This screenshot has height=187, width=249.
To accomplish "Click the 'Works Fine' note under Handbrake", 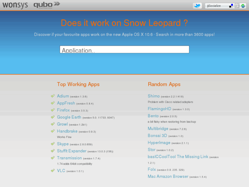I will (x=64, y=137).
